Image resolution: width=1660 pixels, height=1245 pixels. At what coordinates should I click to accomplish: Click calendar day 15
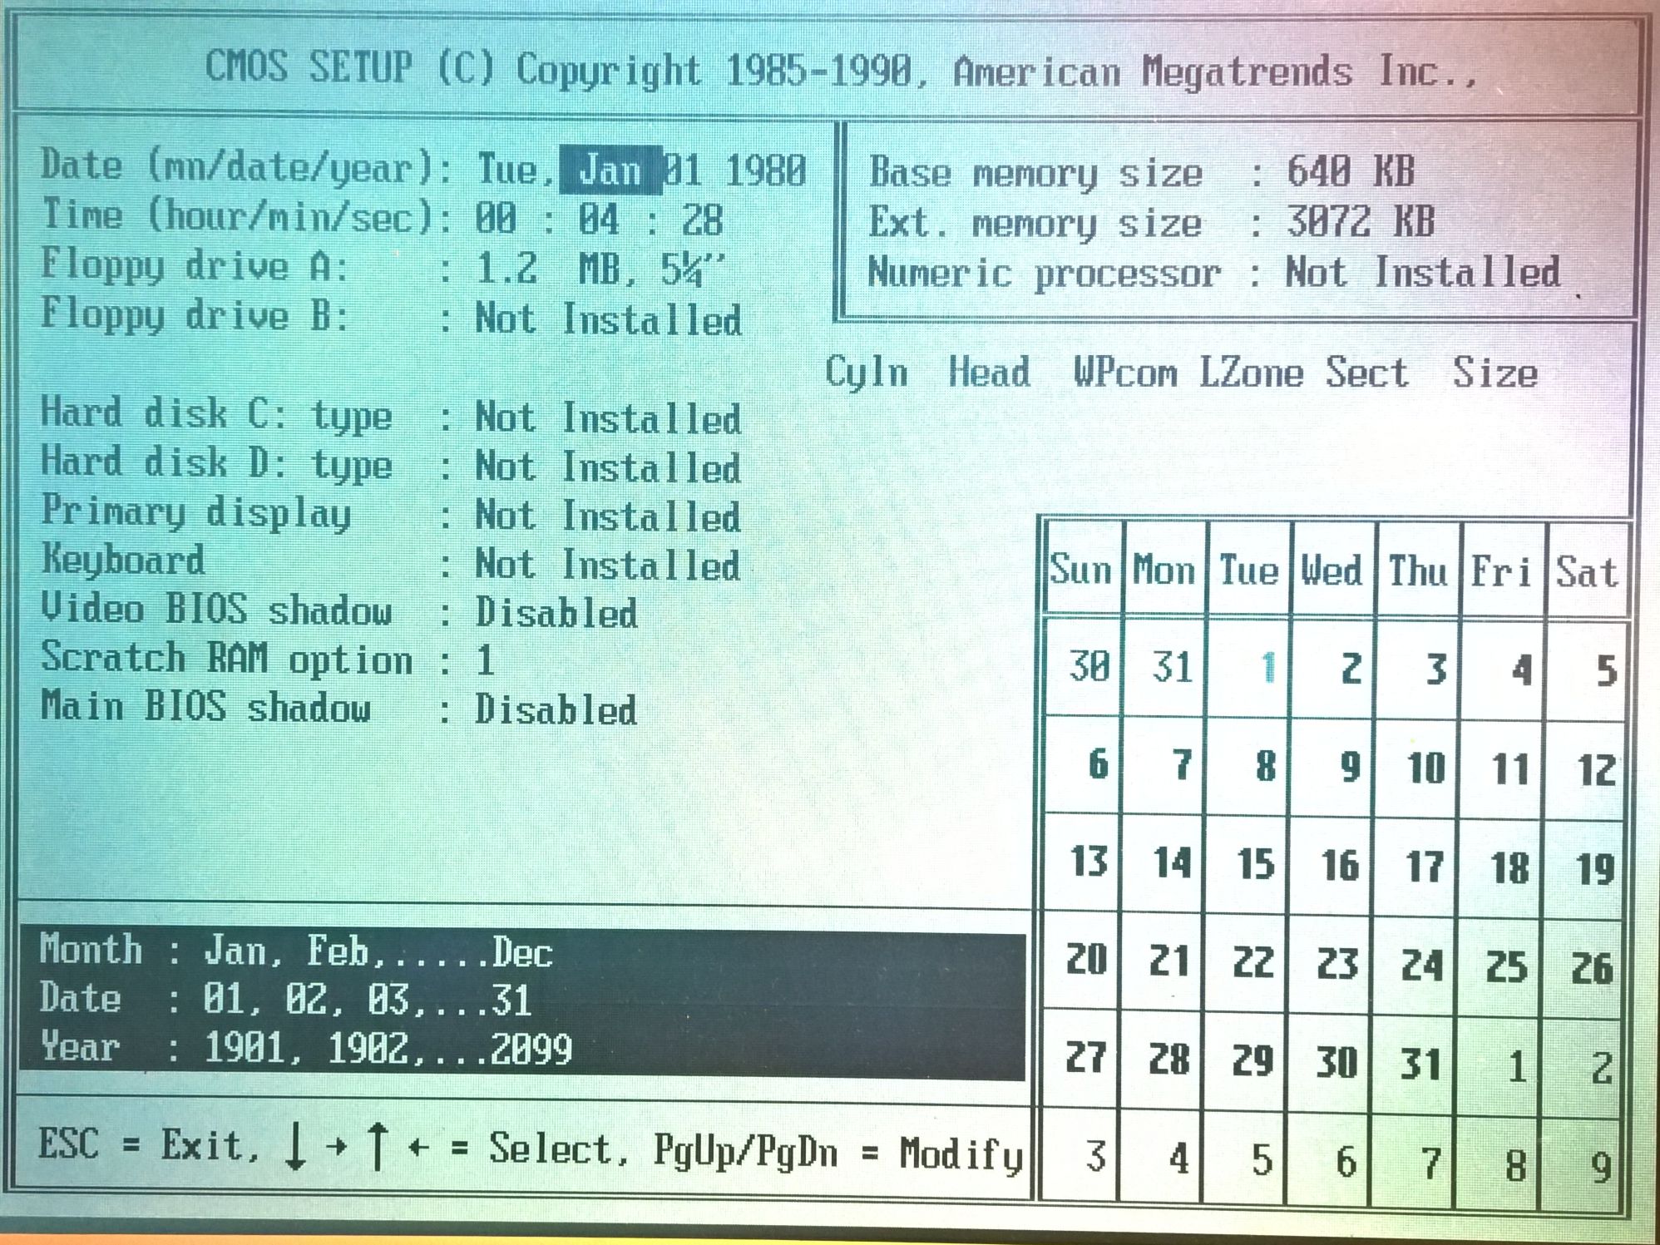coord(1255,864)
